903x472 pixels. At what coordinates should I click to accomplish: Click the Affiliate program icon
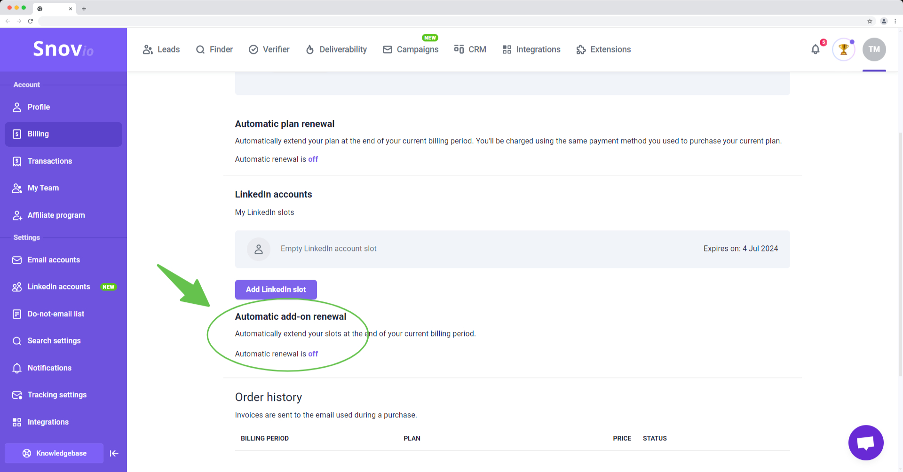point(17,215)
